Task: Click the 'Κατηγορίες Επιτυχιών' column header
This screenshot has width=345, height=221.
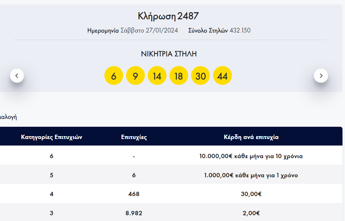Action: [52, 137]
